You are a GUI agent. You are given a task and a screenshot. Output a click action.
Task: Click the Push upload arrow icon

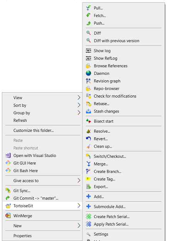[x=88, y=23]
